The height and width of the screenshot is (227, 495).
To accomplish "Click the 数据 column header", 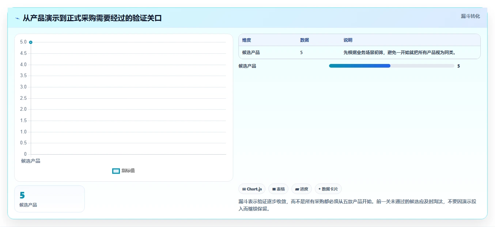I will point(305,40).
